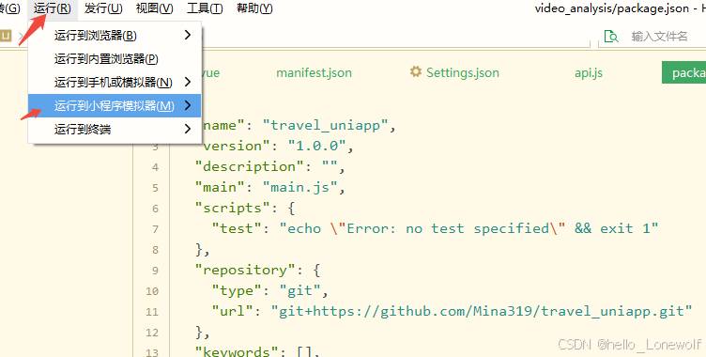Click the file search magnifier icon
The image size is (706, 357).
(611, 37)
